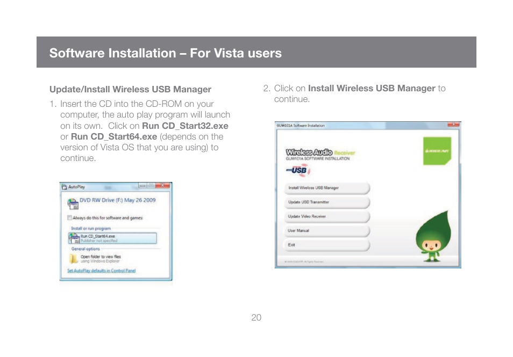Click the 'General options' label
The height and width of the screenshot is (357, 513).
[x=85, y=249]
